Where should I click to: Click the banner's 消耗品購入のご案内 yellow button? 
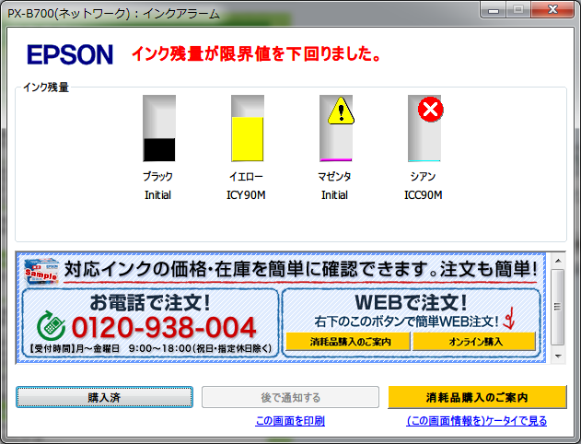point(348,342)
